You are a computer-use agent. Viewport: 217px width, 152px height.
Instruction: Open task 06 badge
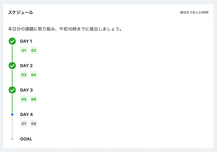tap(34, 99)
